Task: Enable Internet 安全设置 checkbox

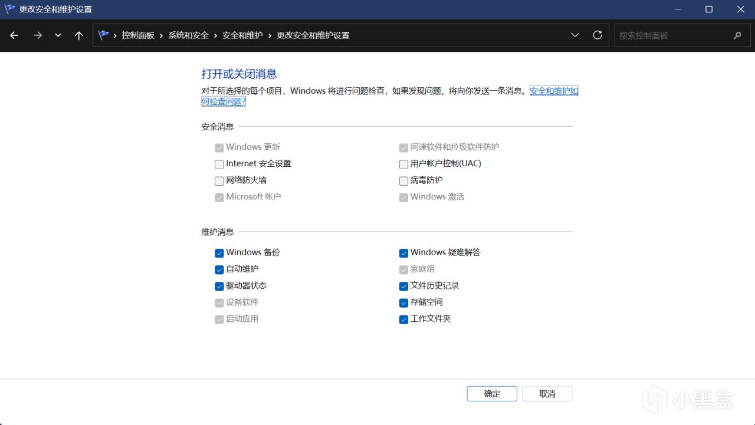Action: coord(219,164)
